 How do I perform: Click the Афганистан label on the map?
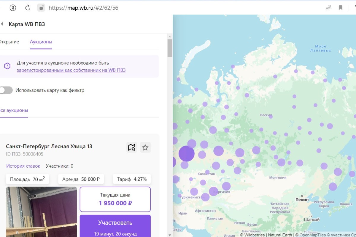(x=205, y=211)
